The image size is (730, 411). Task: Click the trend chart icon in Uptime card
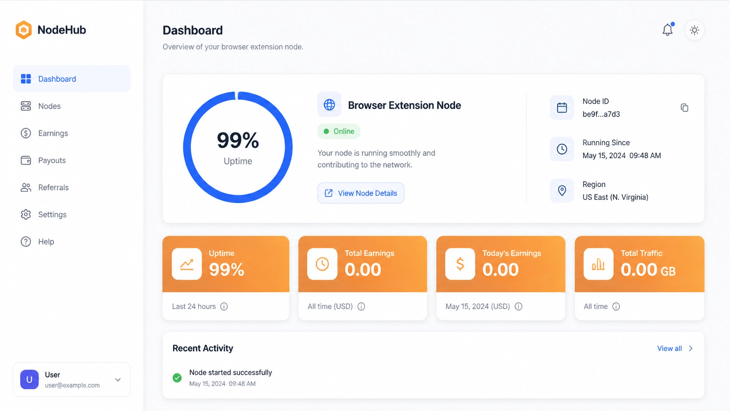click(187, 264)
